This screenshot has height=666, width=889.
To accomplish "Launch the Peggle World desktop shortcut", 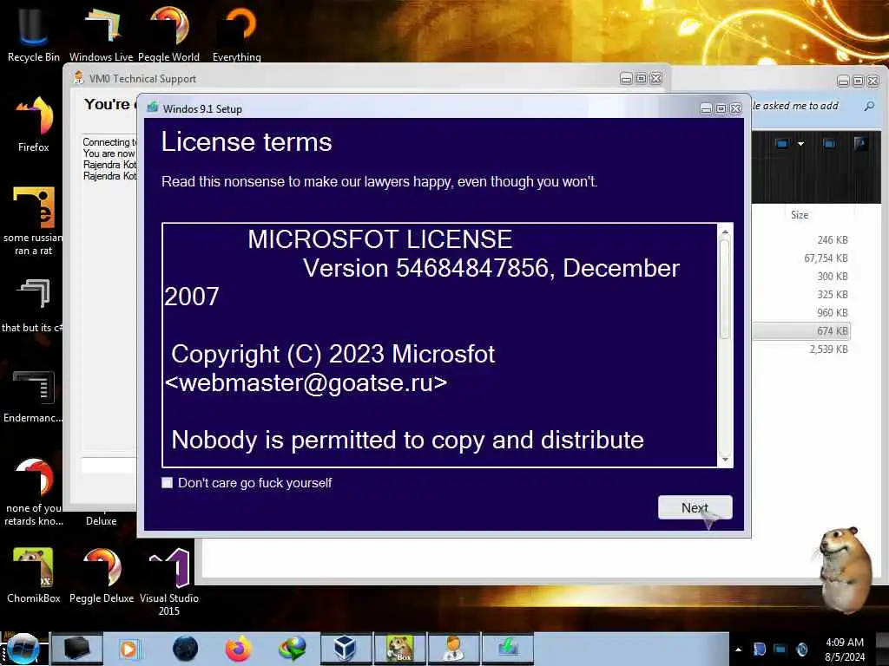I will click(168, 34).
